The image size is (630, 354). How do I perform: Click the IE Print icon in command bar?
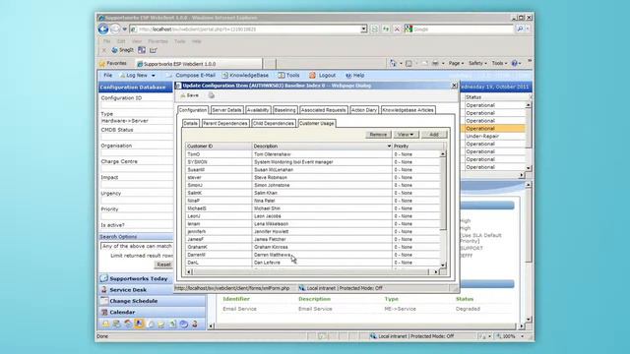[435, 63]
